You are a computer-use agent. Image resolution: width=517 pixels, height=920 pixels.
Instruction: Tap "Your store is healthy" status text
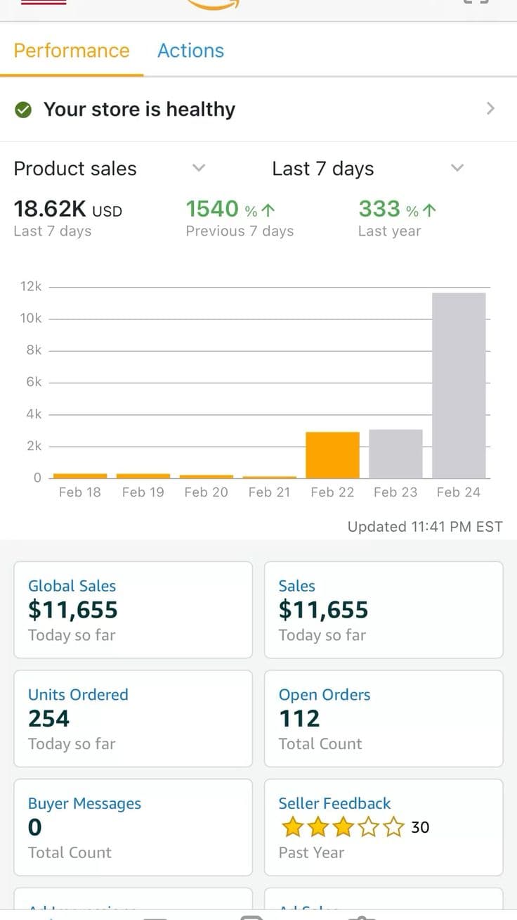(139, 110)
